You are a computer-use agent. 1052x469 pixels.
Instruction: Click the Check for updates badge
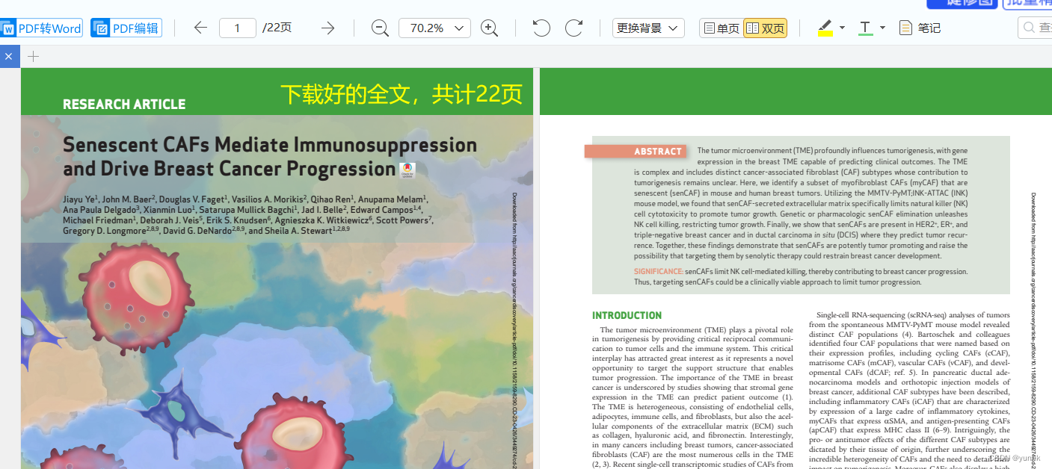click(407, 170)
